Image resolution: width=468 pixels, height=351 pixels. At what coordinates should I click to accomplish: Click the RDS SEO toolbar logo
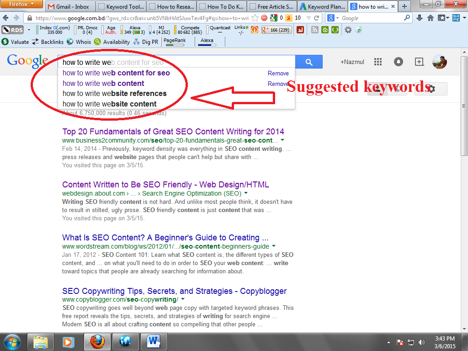(12, 30)
